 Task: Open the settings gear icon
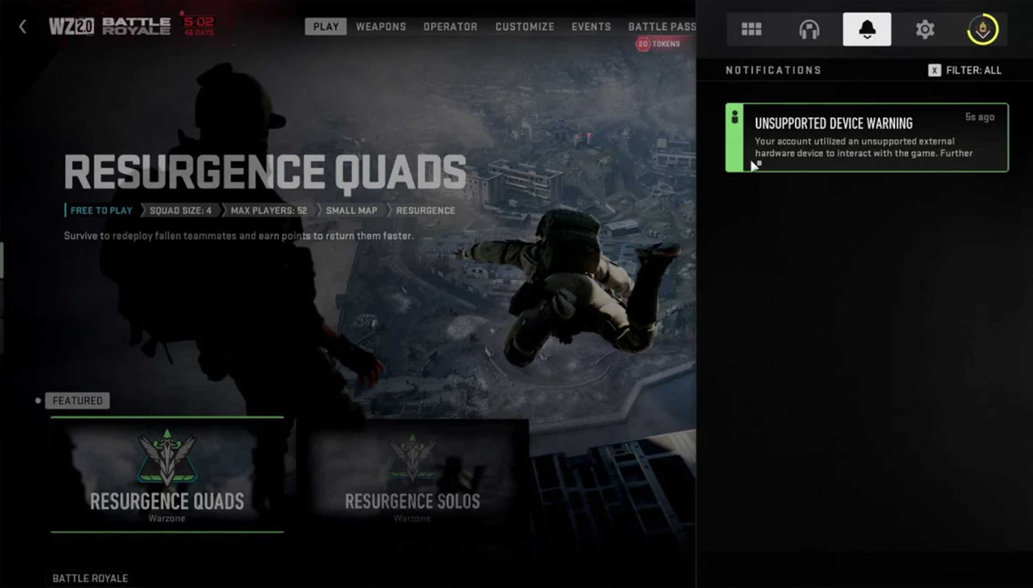[x=924, y=29]
